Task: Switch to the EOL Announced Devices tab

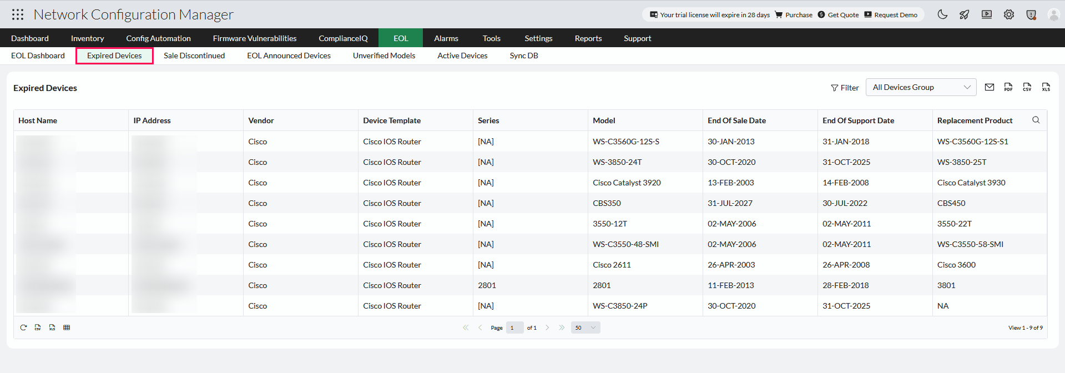Action: coord(289,56)
